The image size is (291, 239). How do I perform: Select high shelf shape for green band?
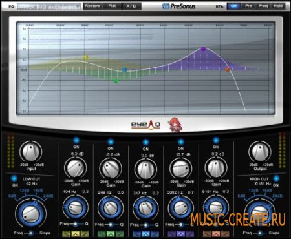[x=120, y=234]
